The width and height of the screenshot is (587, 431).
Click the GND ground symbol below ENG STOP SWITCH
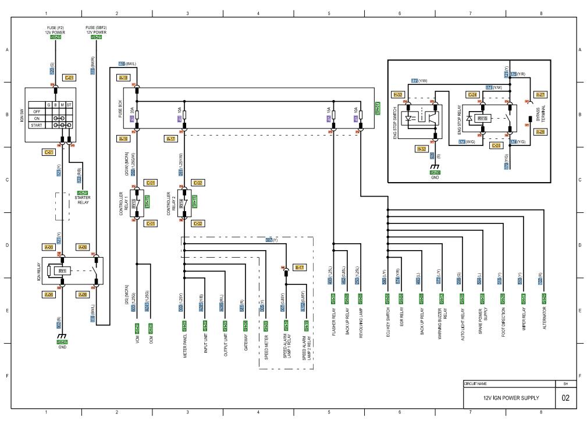tap(435, 167)
